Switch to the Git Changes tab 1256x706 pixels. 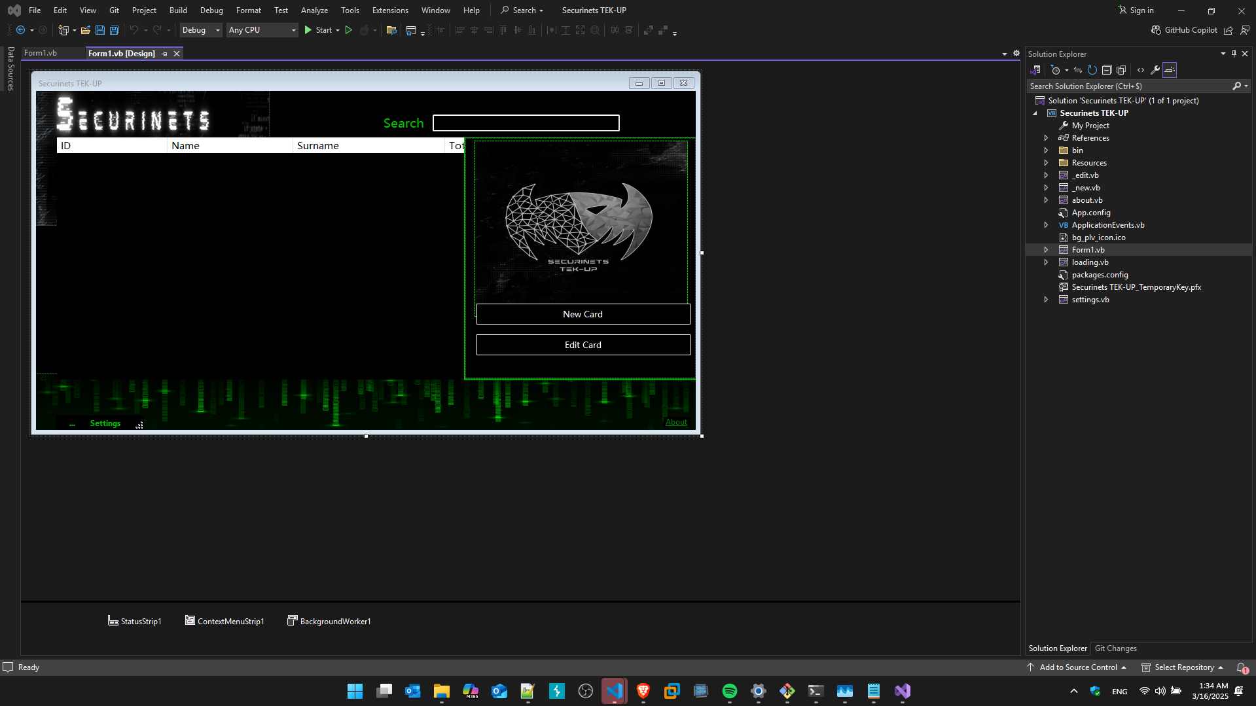1115,648
